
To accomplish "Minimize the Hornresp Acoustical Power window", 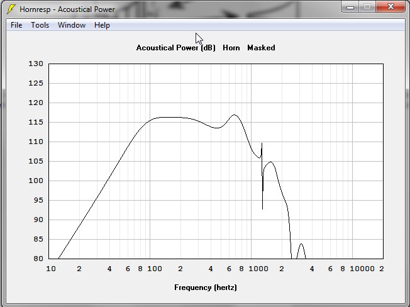I will (x=350, y=6).
